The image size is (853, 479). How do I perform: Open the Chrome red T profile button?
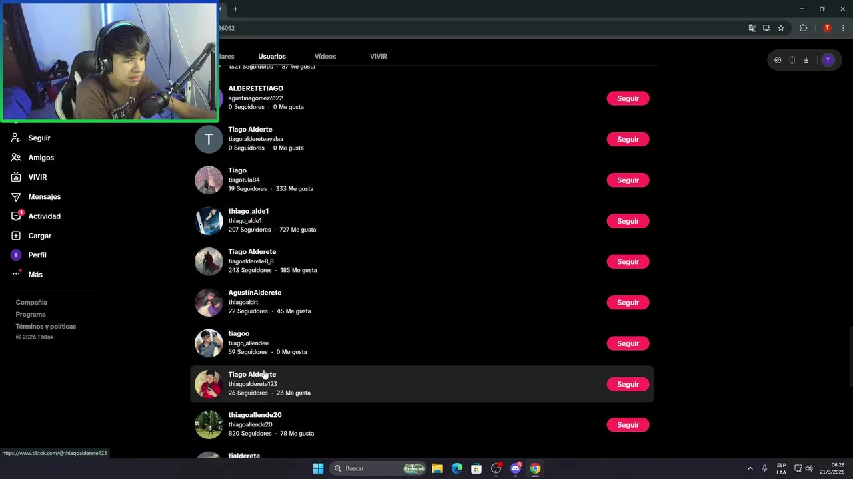pos(827,28)
